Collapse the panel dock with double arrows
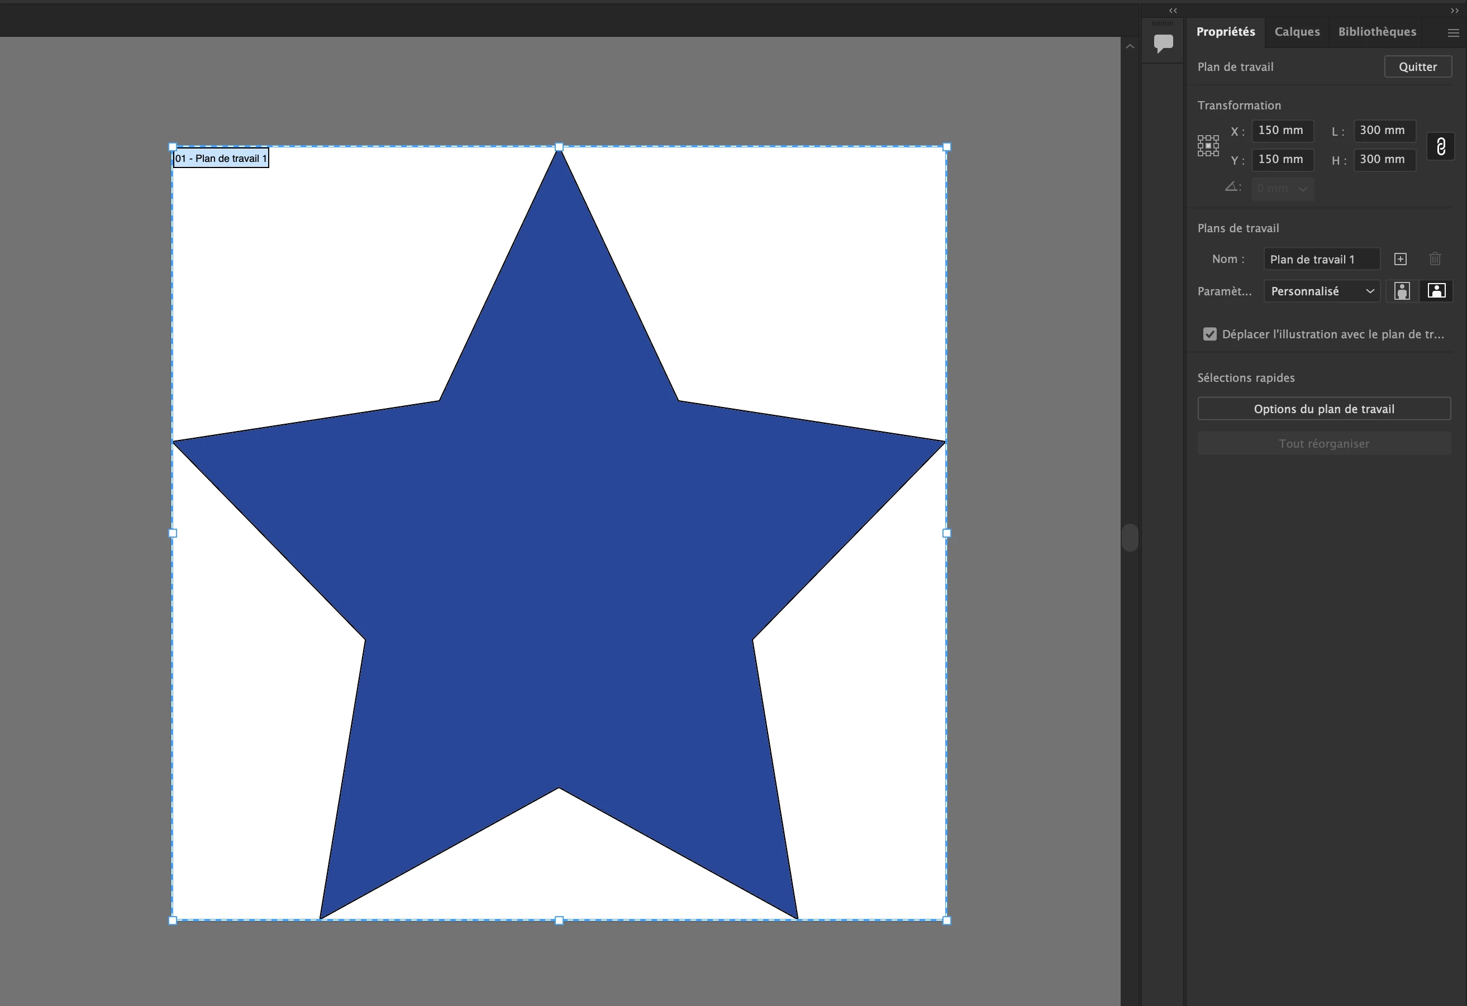The image size is (1467, 1006). (x=1454, y=11)
